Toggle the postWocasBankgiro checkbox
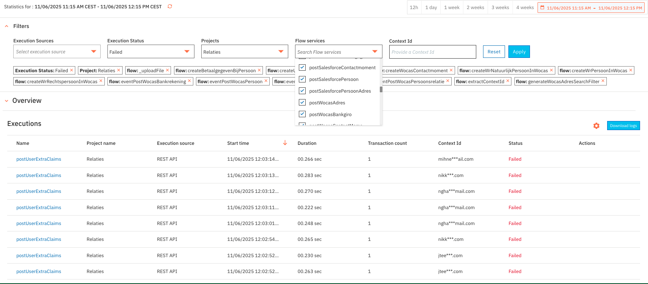This screenshot has width=648, height=284. (302, 114)
